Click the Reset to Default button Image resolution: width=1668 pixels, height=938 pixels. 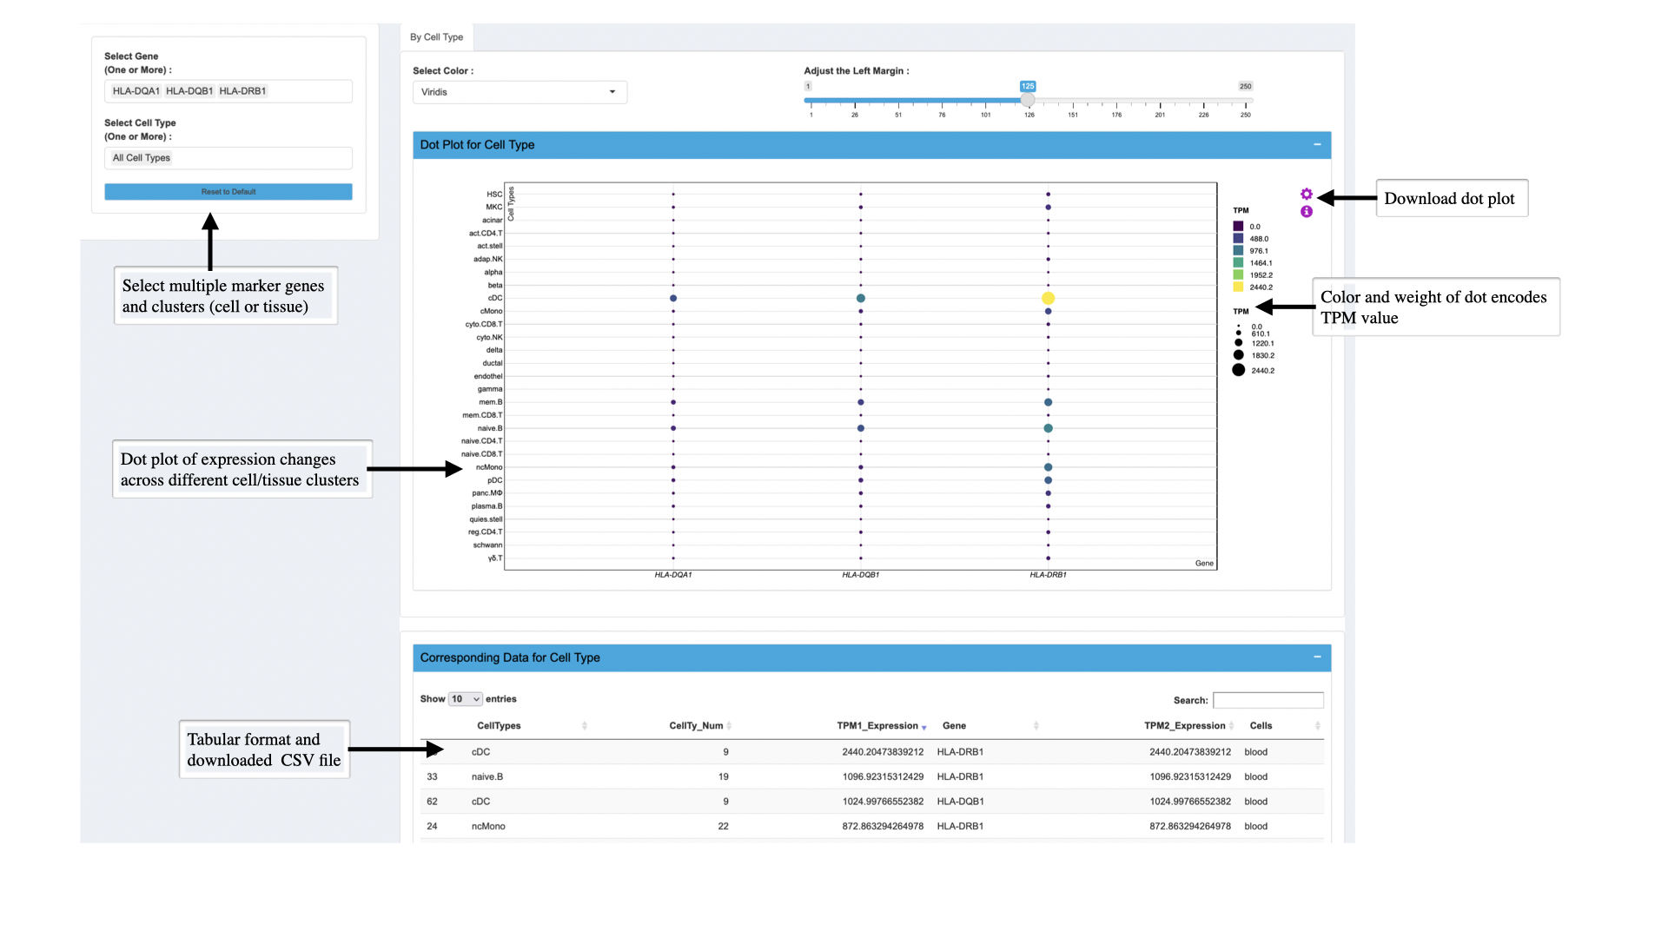point(228,192)
